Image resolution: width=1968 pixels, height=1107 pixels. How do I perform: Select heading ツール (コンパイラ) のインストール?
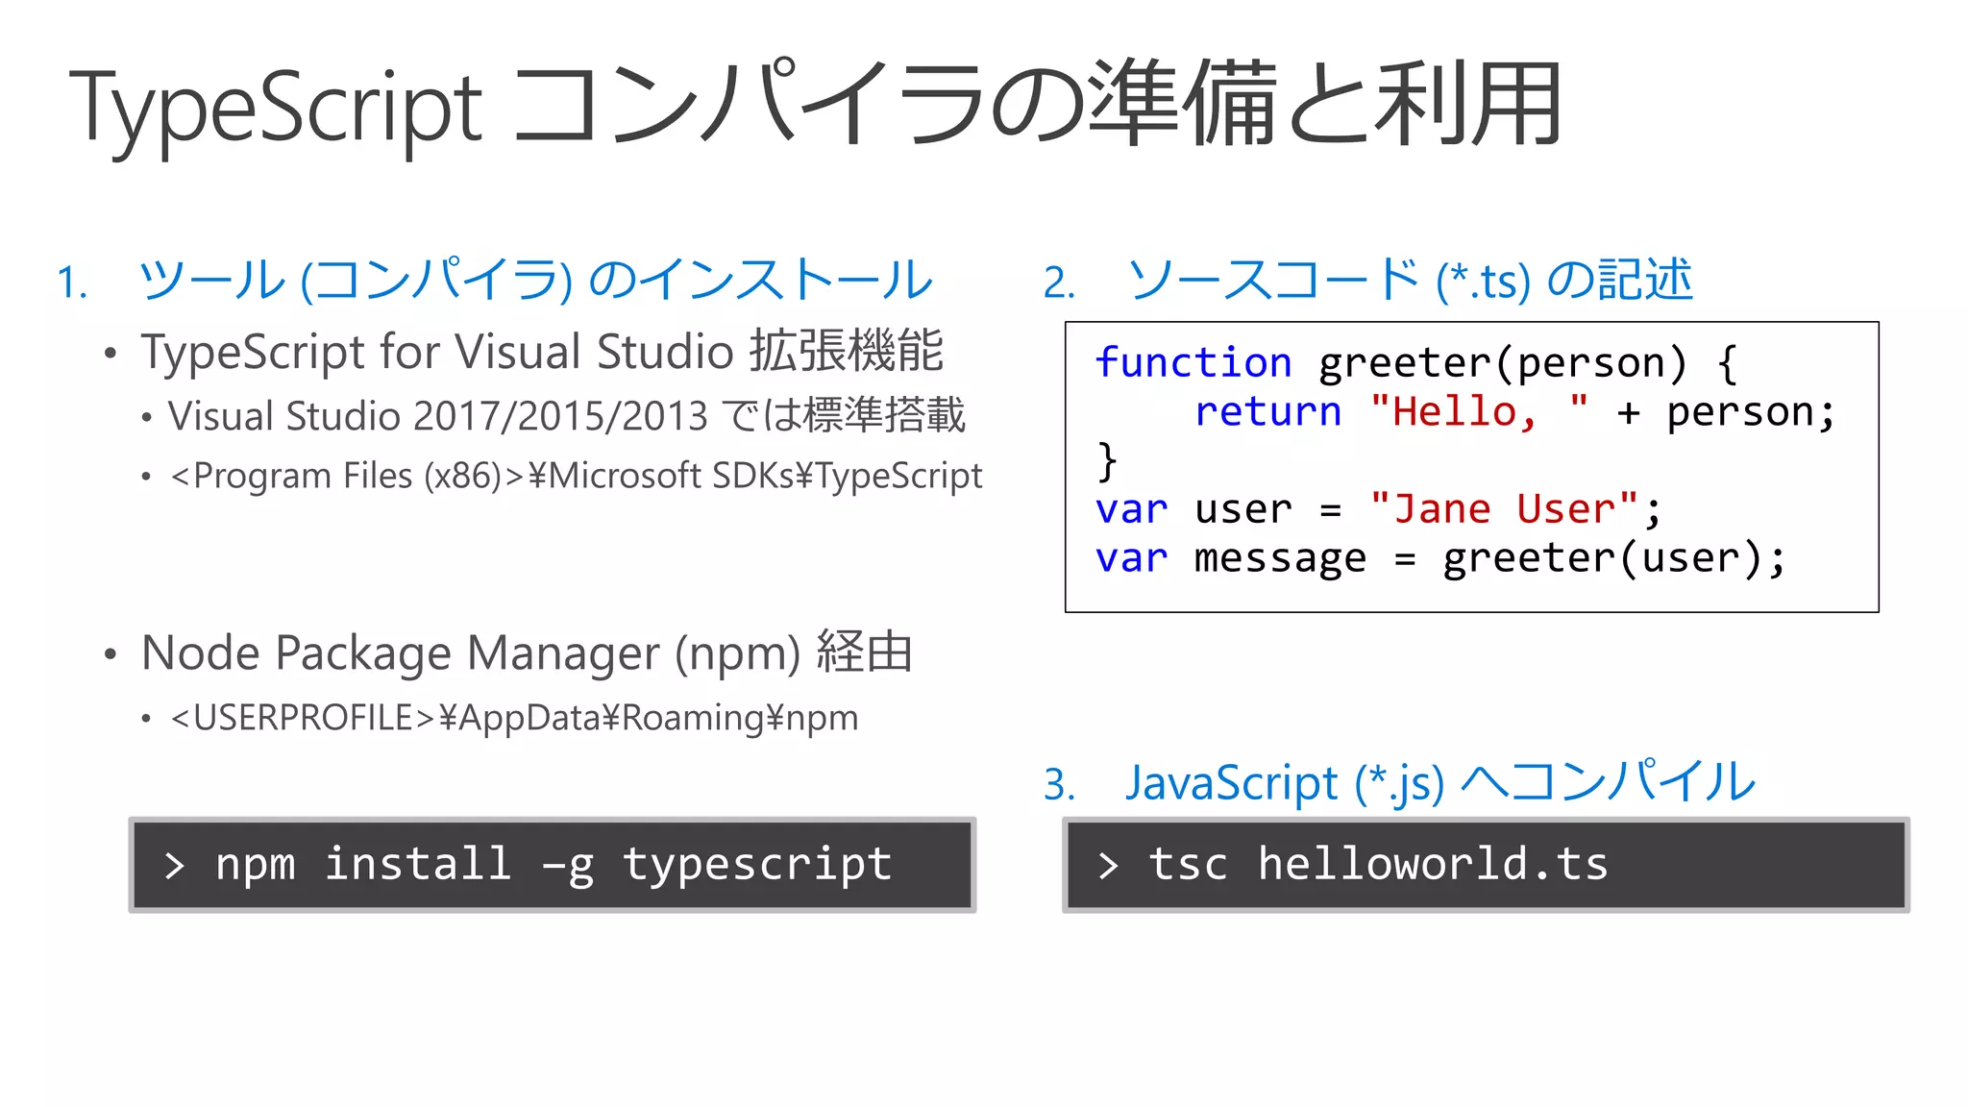click(535, 281)
